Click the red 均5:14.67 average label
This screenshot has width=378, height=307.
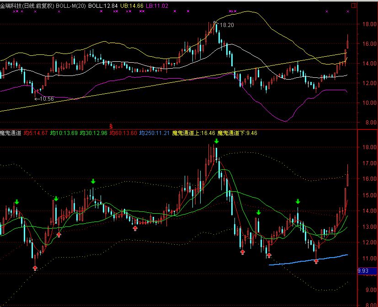click(x=36, y=133)
